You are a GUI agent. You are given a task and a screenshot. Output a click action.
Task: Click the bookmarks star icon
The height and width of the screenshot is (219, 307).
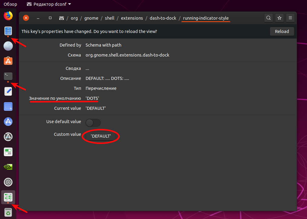(x=279, y=18)
